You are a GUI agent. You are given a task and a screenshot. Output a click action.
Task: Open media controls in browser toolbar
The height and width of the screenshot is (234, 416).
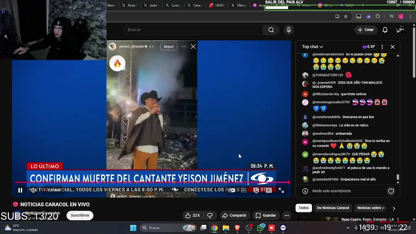(x=391, y=17)
